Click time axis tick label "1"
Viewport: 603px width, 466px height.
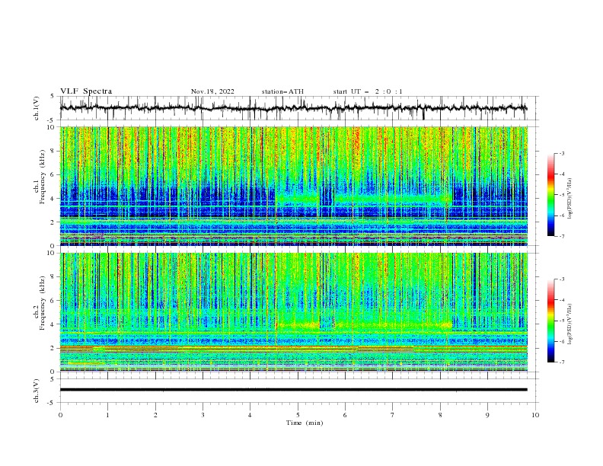[x=107, y=415]
